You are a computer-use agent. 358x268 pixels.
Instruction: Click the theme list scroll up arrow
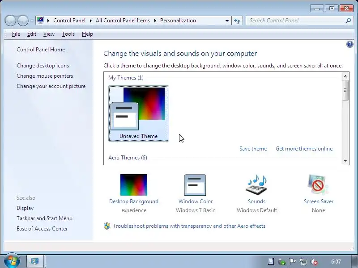coord(345,76)
